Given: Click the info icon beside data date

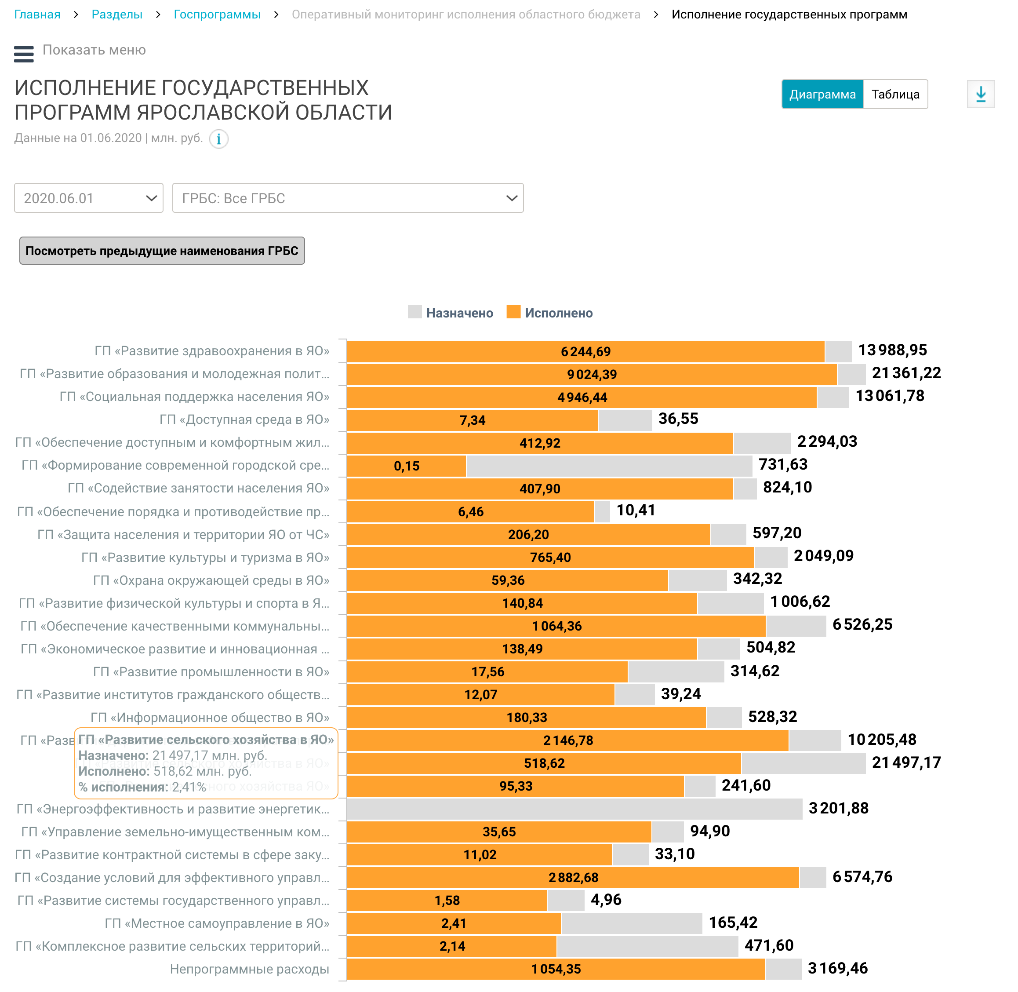Looking at the screenshot, I should click(x=219, y=139).
